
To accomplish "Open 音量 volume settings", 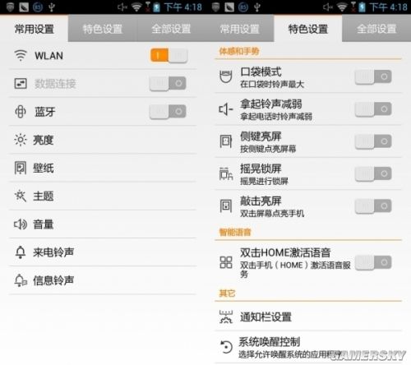I will (103, 224).
